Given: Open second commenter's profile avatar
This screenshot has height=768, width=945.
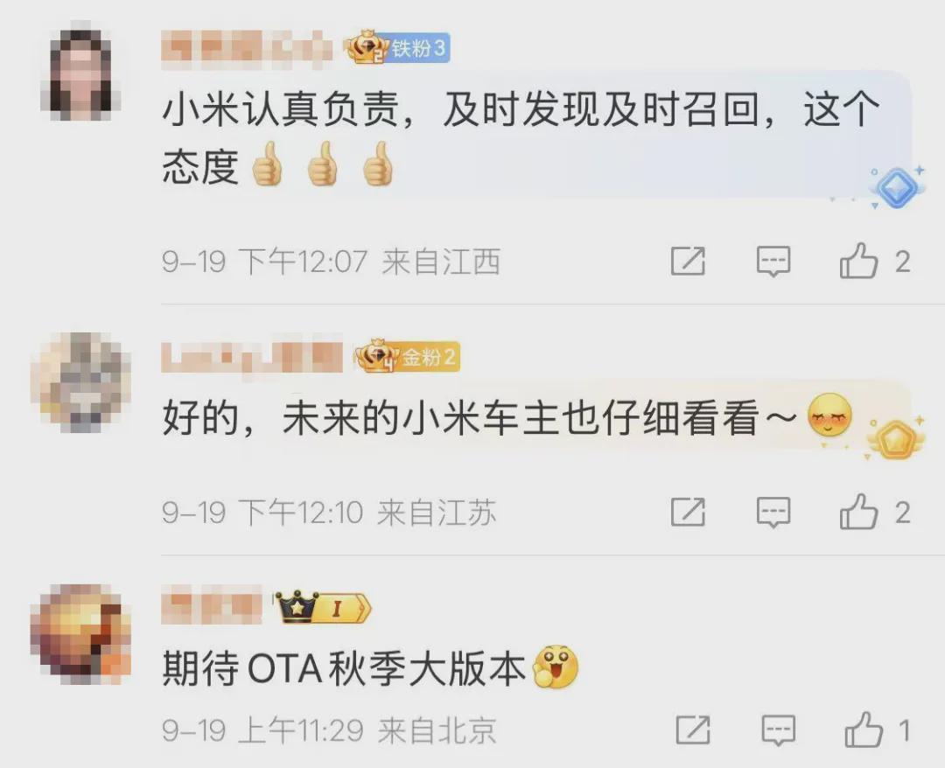Looking at the screenshot, I should [80, 382].
